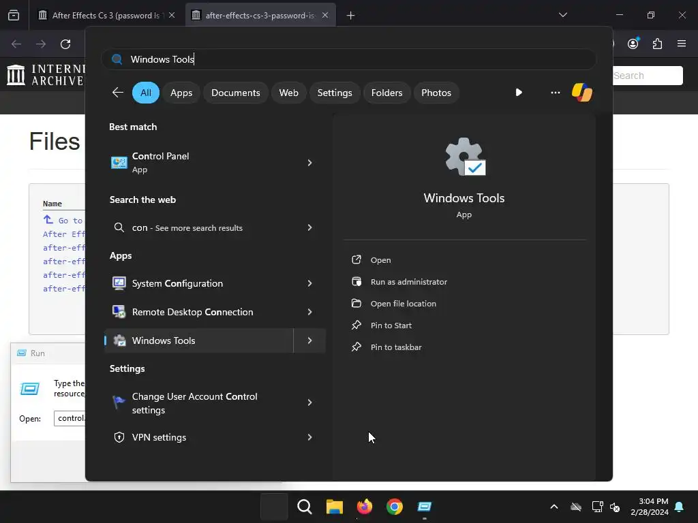This screenshot has height=523, width=698.
Task: Click the Run app icon on taskbar
Action: pyautogui.click(x=425, y=507)
